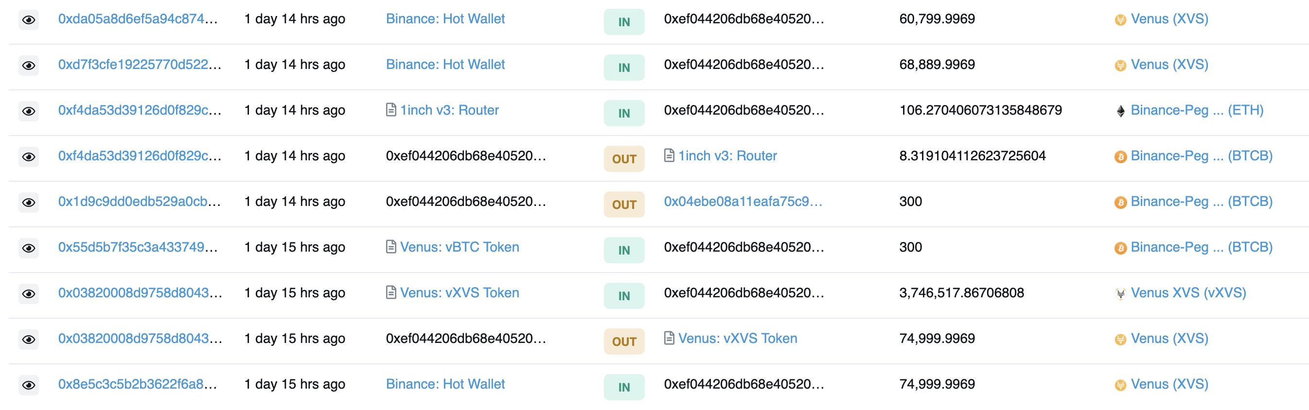The height and width of the screenshot is (410, 1309).
Task: Toggle the eye icon for transaction 0xda05a8d6ef5a94c874
Action: [29, 20]
